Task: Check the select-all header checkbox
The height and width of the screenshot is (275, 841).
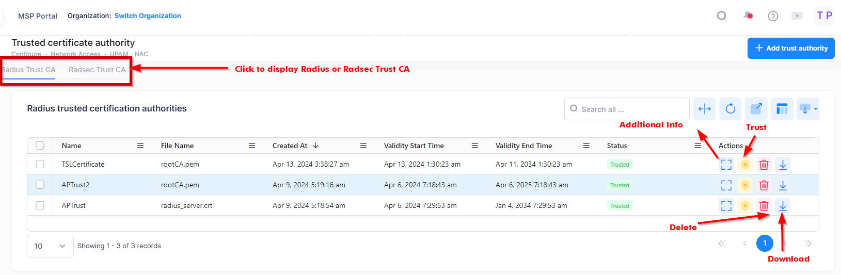Action: click(40, 145)
